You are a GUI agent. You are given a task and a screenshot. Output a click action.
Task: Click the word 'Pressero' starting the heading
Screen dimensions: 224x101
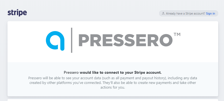click(71, 72)
